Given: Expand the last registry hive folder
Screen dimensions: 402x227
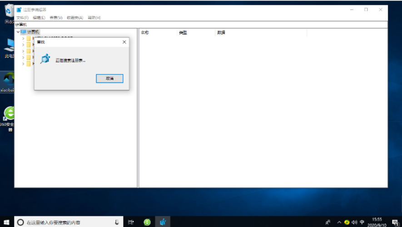Looking at the screenshot, I should (23, 64).
